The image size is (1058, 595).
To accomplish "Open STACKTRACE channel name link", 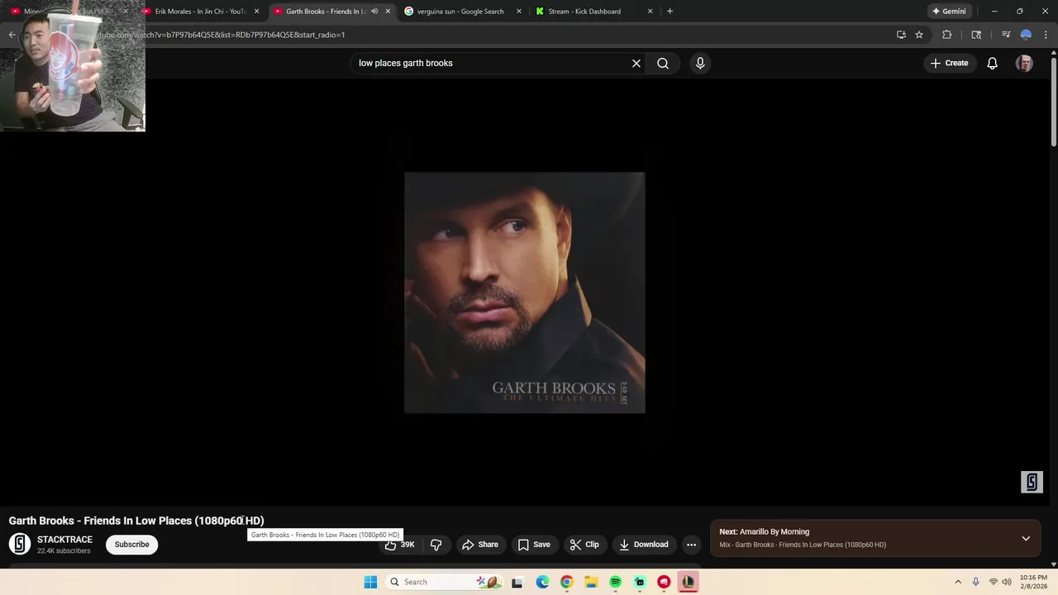I will (64, 540).
